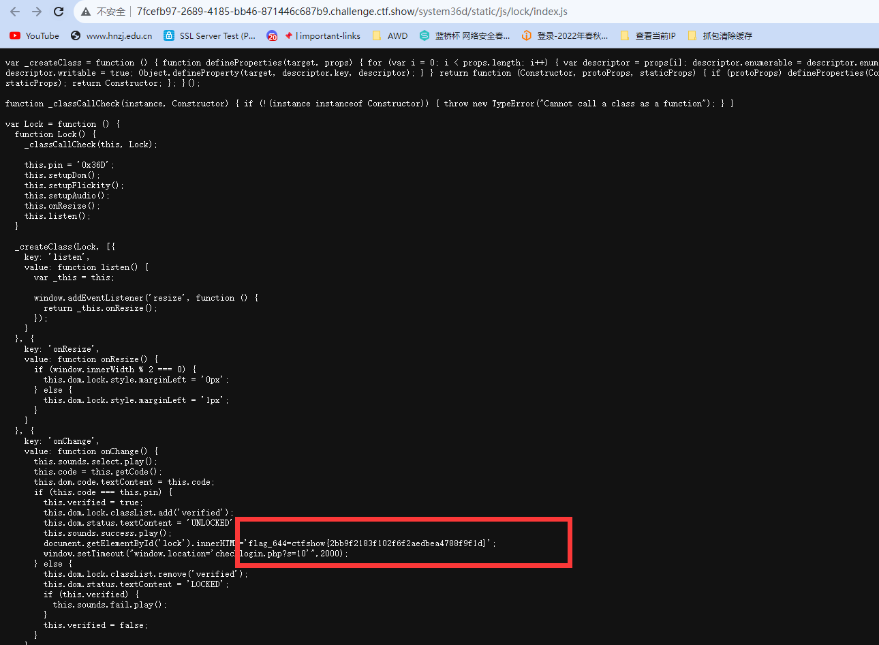Image resolution: width=879 pixels, height=645 pixels.
Task: Open the www.hnzj.edu.cn bookmark
Action: coord(112,35)
